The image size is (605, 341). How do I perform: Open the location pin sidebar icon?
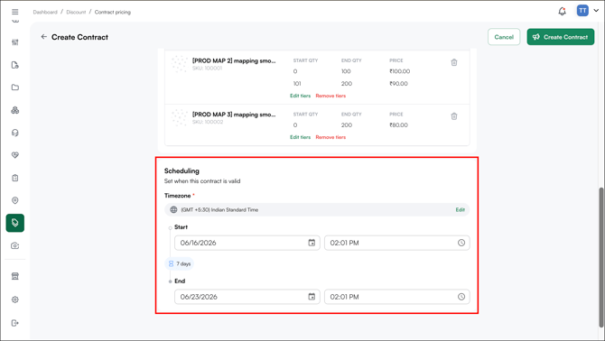click(15, 200)
